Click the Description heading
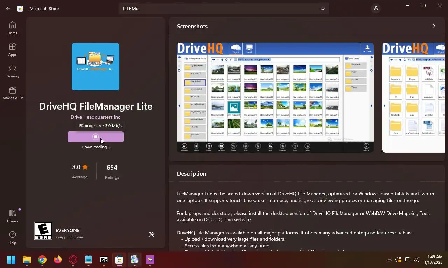Image resolution: width=448 pixels, height=268 pixels. (191, 173)
